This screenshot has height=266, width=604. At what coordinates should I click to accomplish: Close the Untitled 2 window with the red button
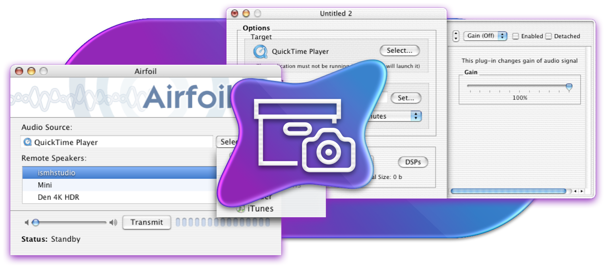click(234, 13)
